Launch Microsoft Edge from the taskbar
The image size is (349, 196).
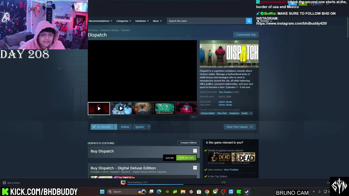click(159, 192)
